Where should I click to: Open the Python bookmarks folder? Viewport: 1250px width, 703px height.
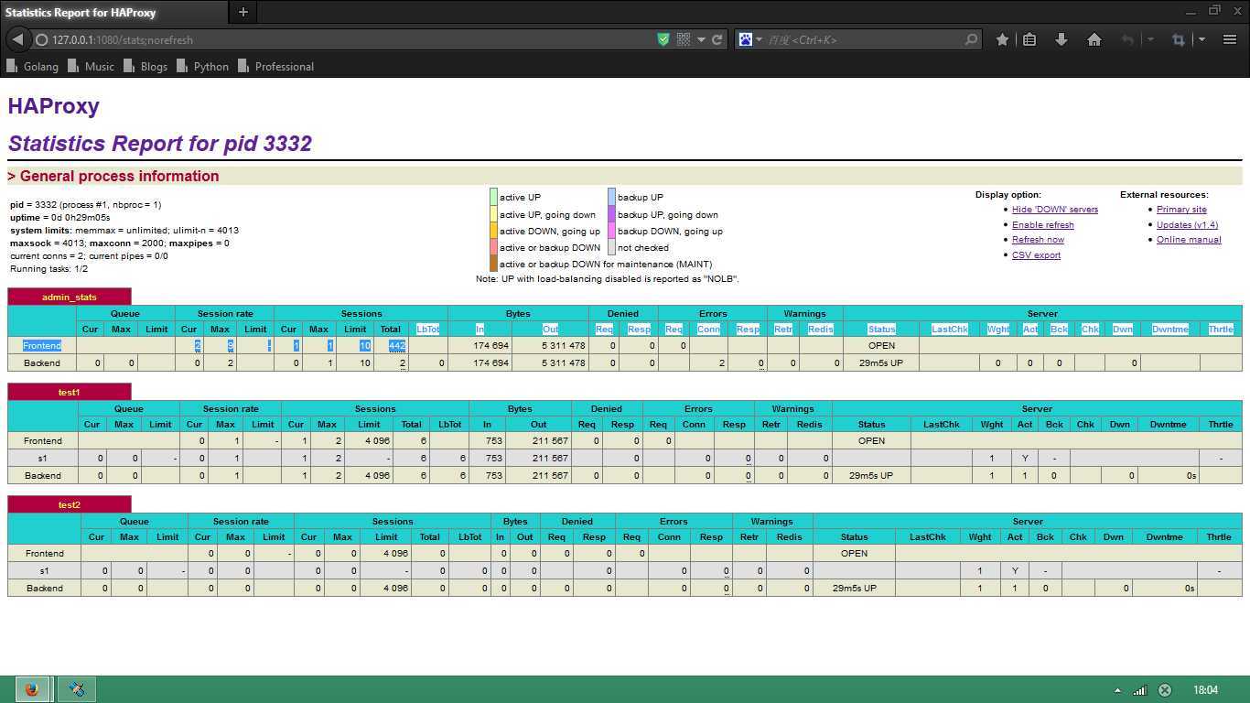203,66
